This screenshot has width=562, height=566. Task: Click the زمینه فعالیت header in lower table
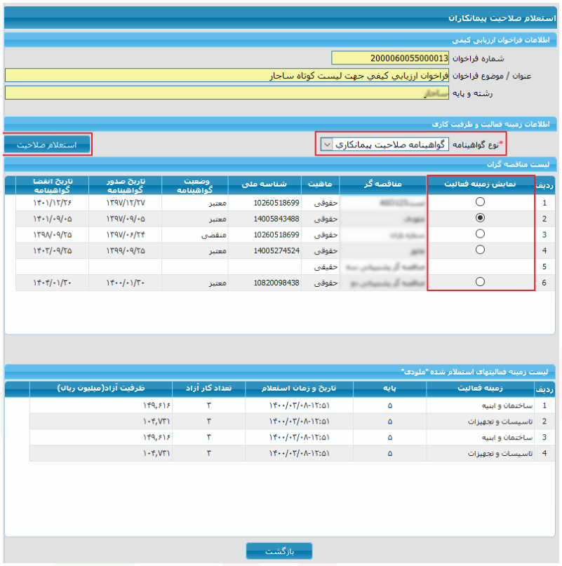tap(480, 389)
